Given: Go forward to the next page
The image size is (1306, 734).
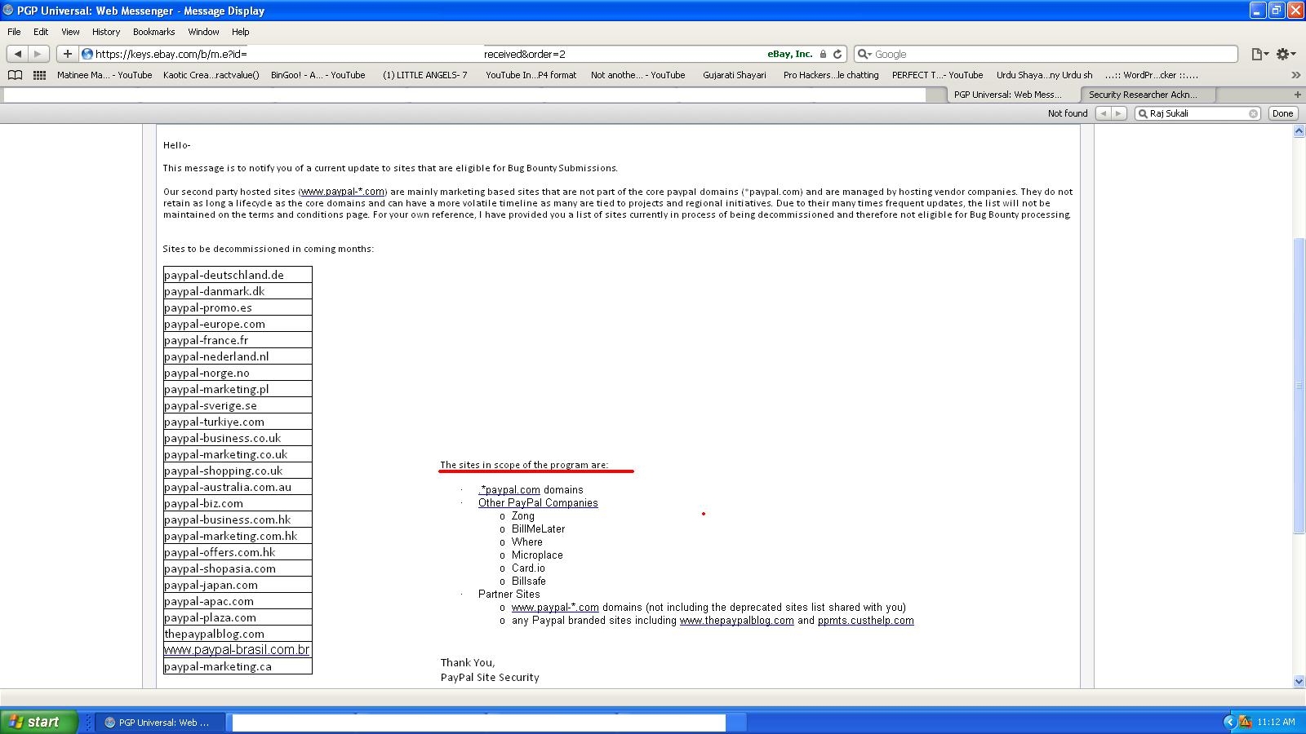Looking at the screenshot, I should point(38,54).
